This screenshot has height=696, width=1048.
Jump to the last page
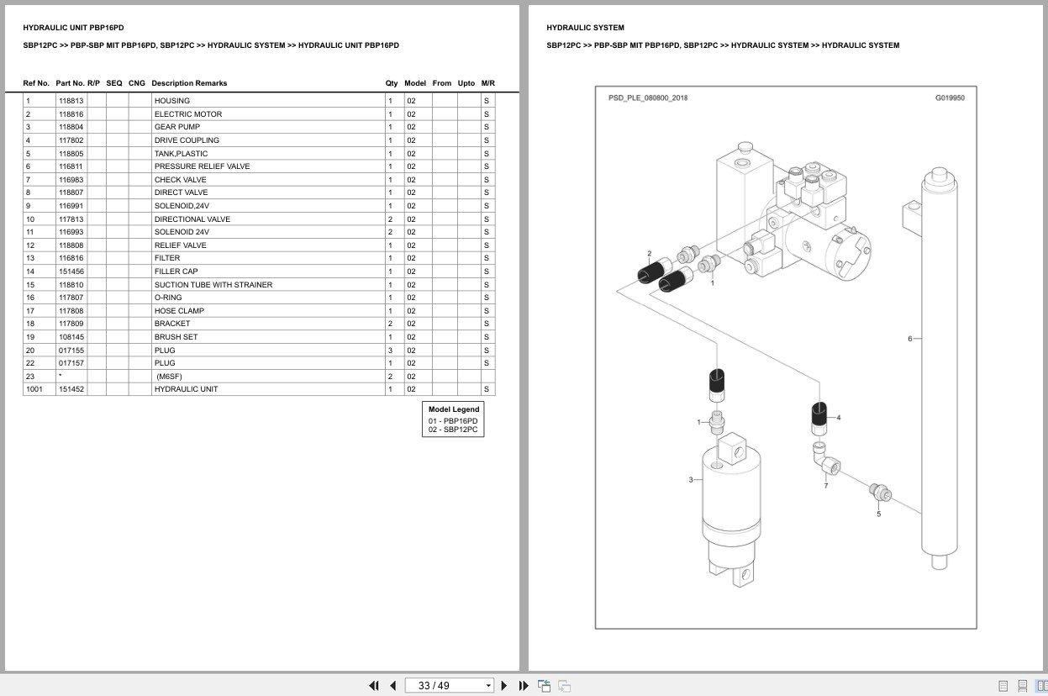click(x=524, y=686)
